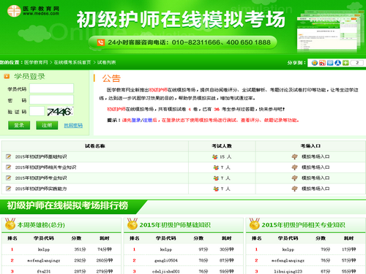
Task: Click the 验证码 captcha text box
Action: click(x=37, y=111)
